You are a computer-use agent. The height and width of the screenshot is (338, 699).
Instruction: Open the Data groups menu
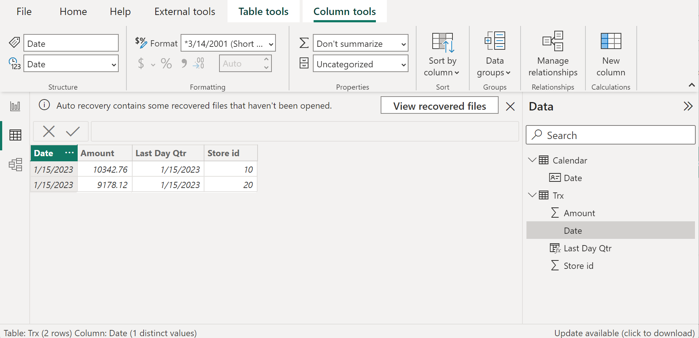[495, 54]
